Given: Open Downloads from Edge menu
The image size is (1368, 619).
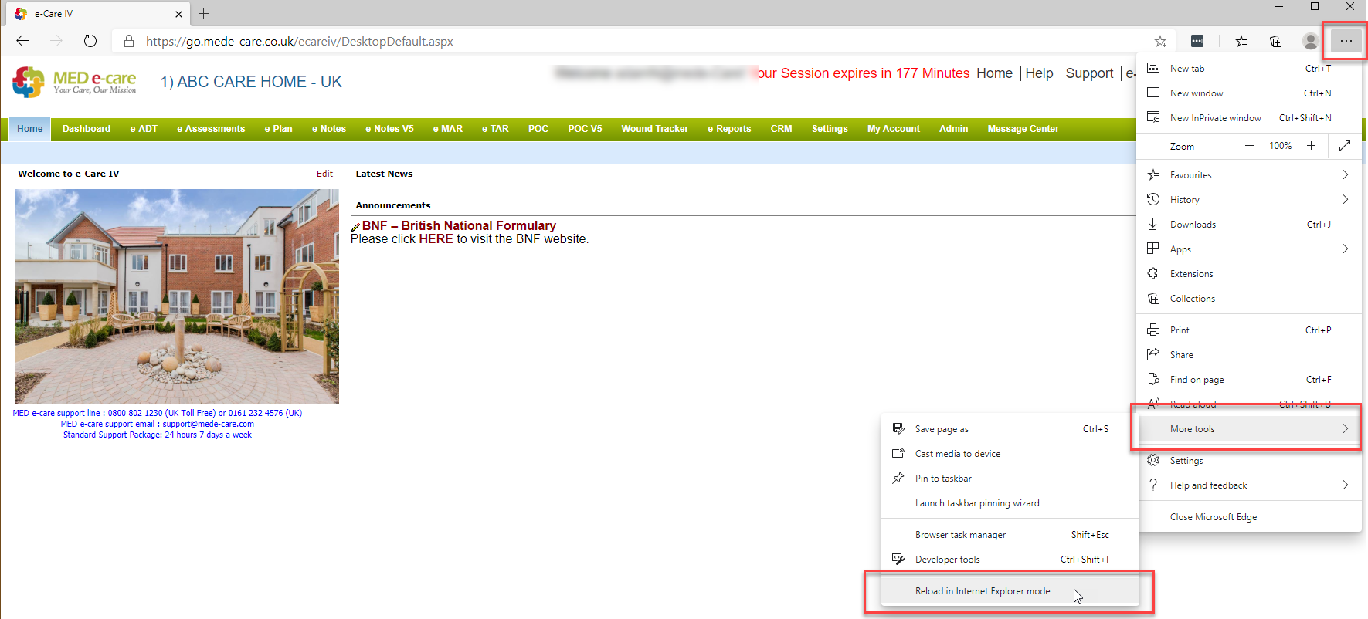Looking at the screenshot, I should 1250,225.
